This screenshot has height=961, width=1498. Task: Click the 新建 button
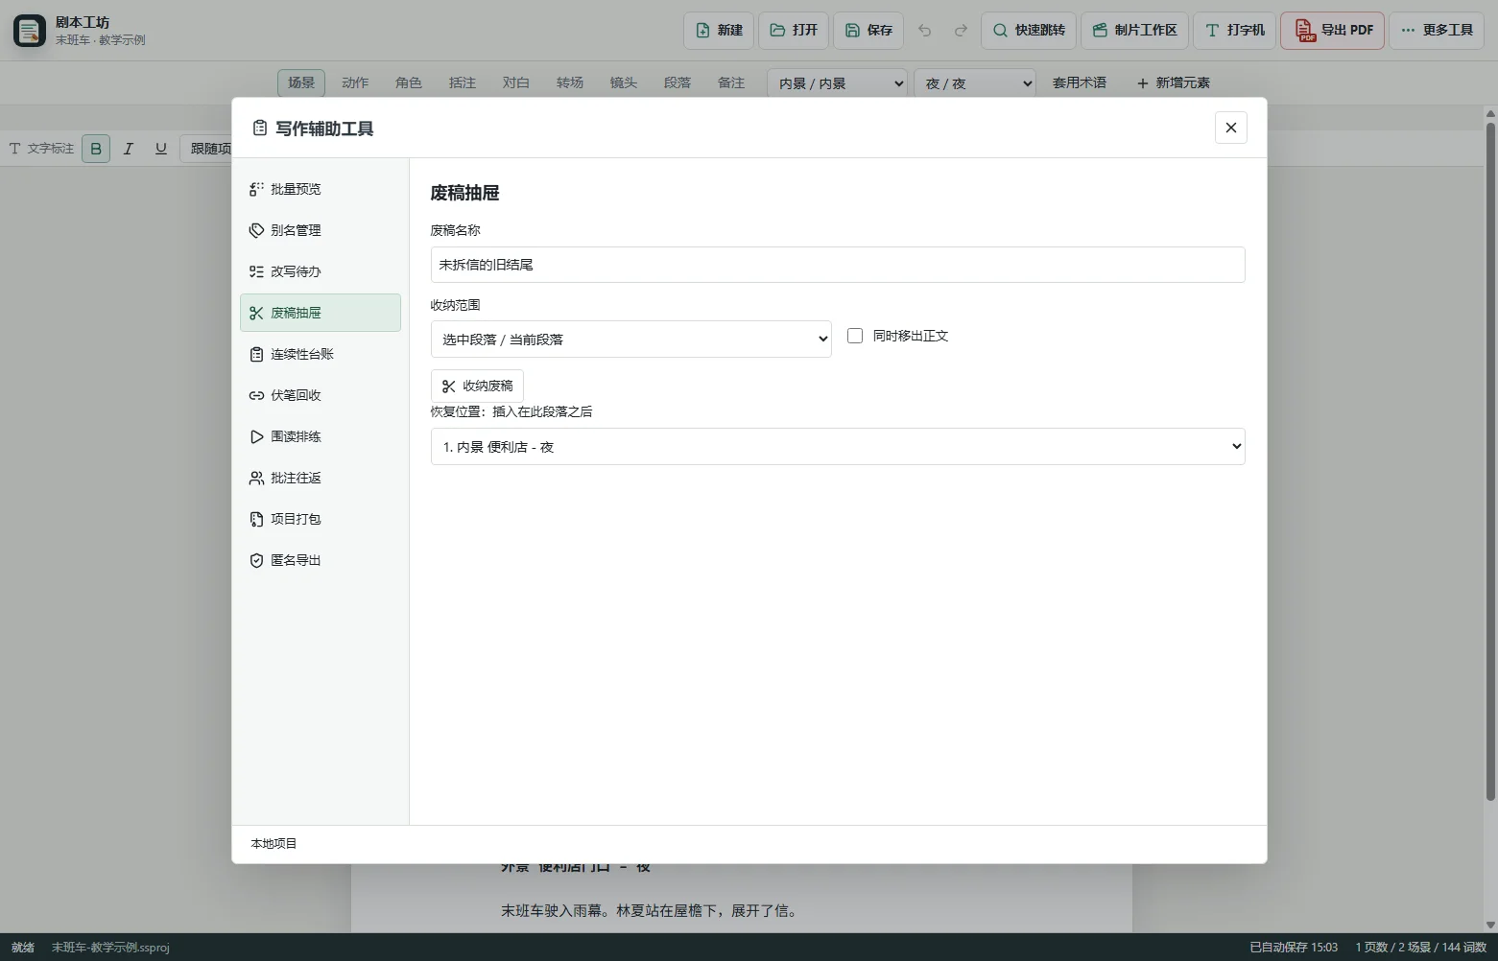(x=719, y=30)
